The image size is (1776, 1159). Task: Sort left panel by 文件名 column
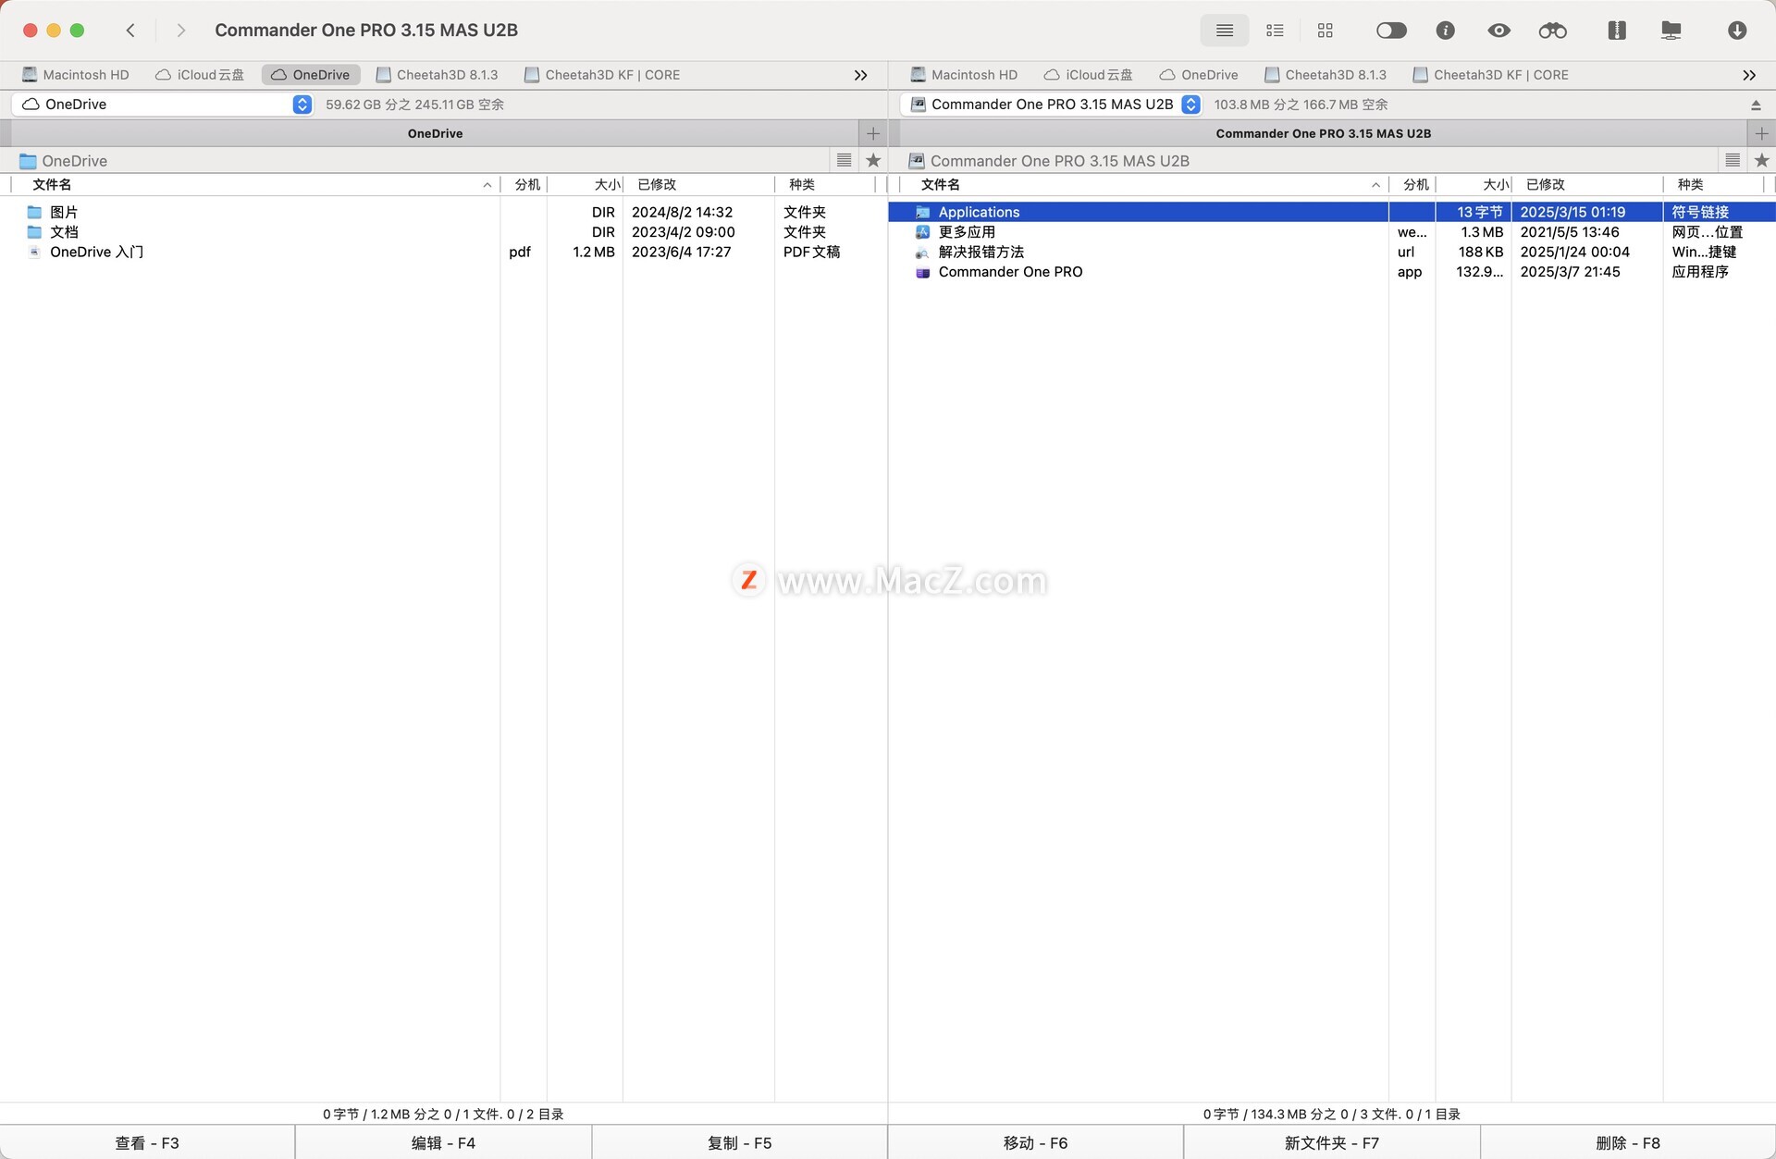click(256, 185)
